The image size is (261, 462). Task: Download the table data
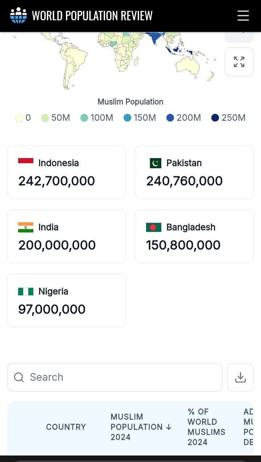(x=240, y=378)
